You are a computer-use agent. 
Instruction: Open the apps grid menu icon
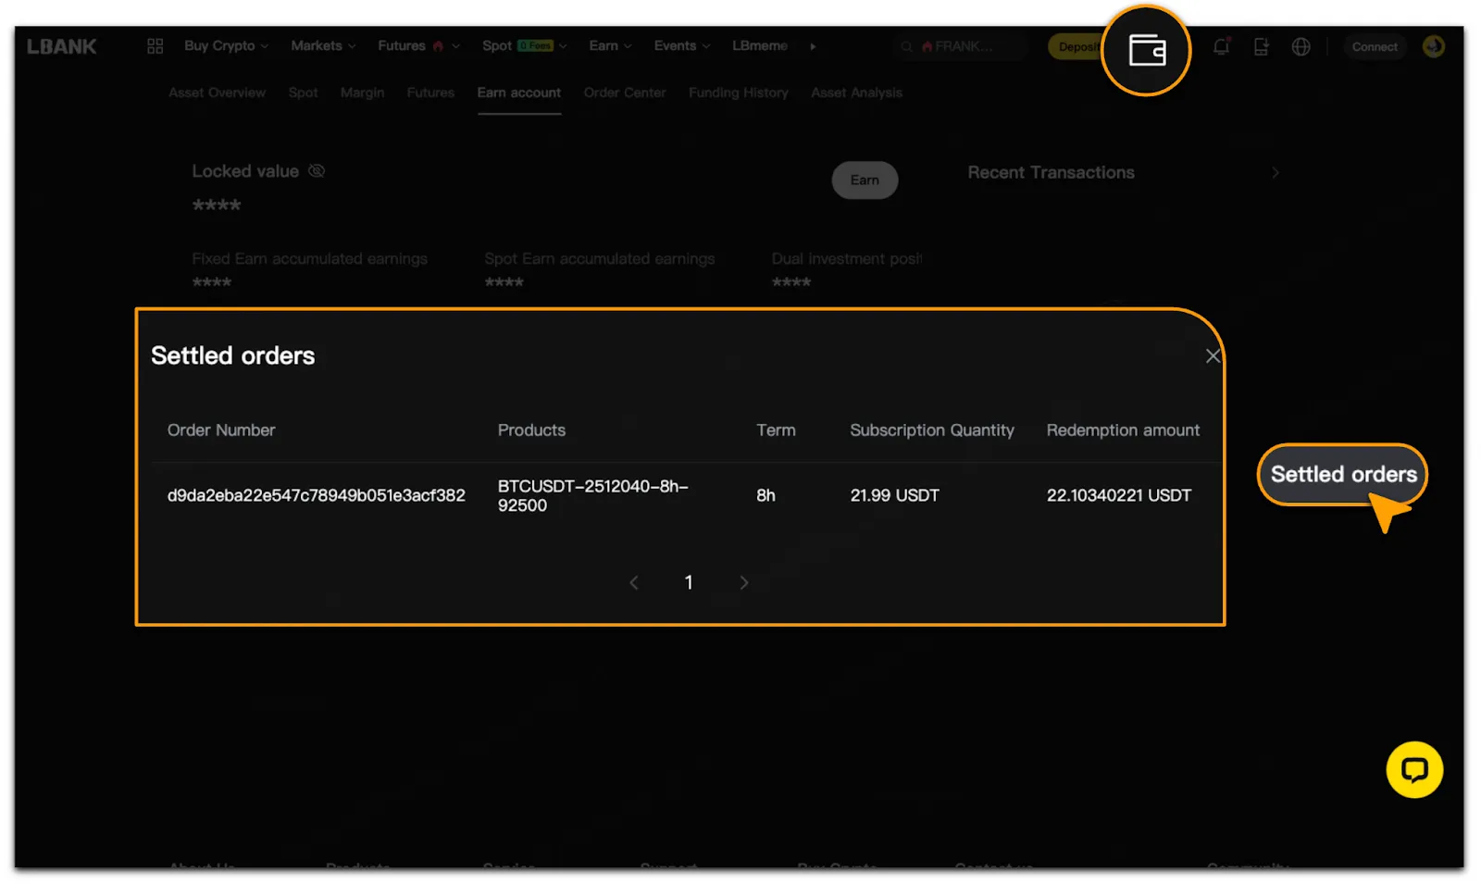pos(155,46)
